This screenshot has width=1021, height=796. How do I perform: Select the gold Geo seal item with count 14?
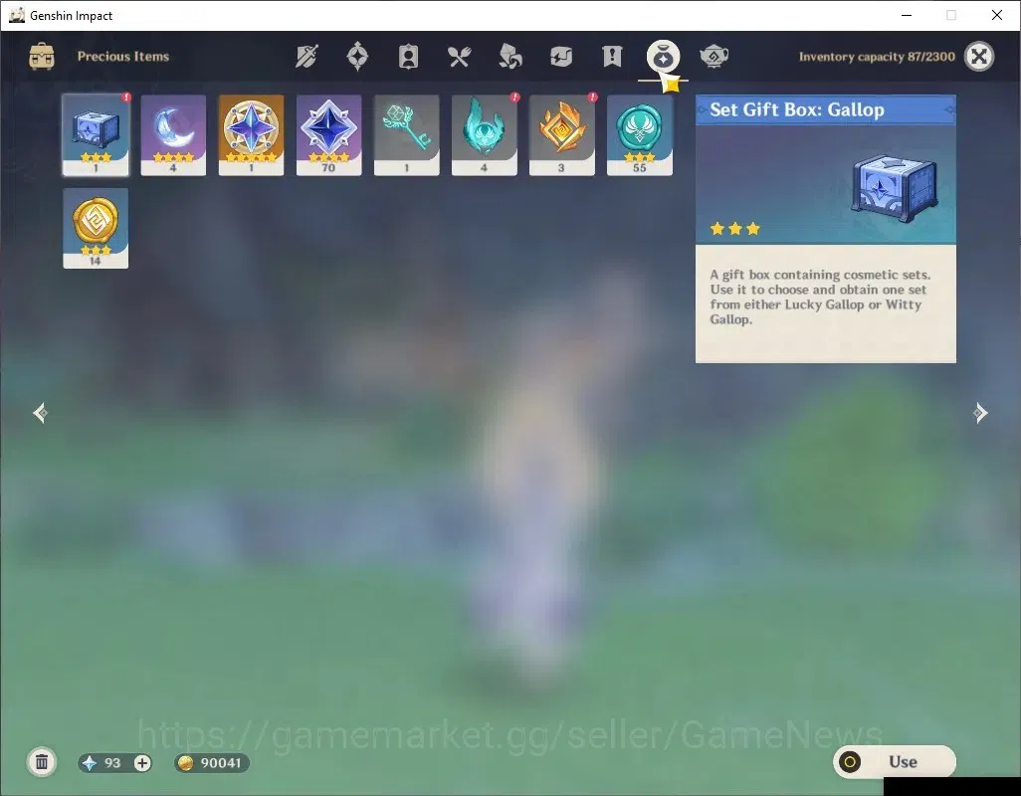point(96,228)
